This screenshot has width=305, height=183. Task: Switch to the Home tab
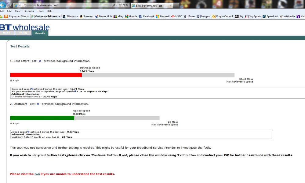coord(7,33)
